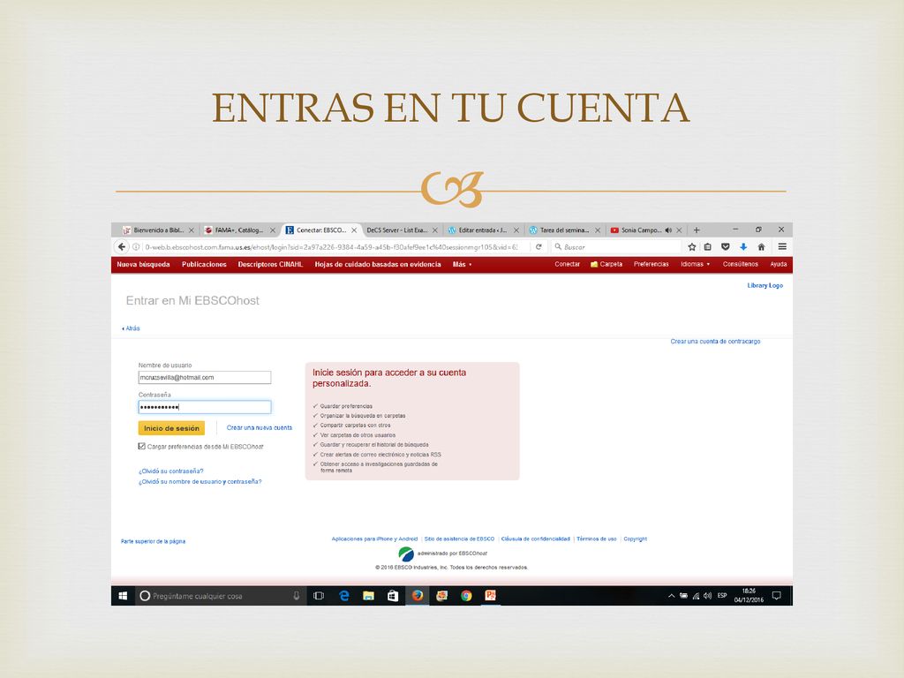Show hidden system tray icons
The width and height of the screenshot is (904, 678).
tap(671, 596)
